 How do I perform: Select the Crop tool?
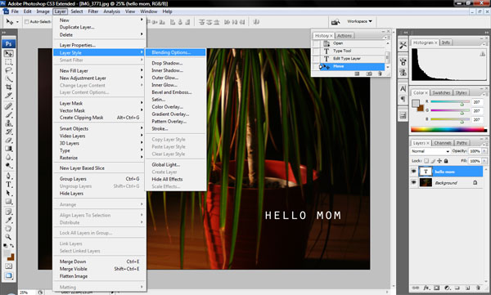coord(8,87)
